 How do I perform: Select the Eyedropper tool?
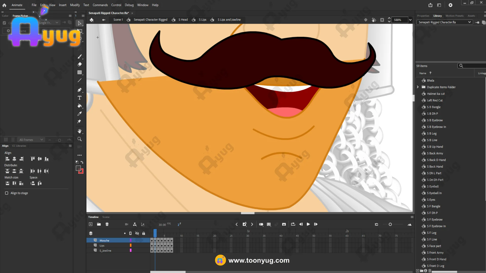click(x=79, y=113)
